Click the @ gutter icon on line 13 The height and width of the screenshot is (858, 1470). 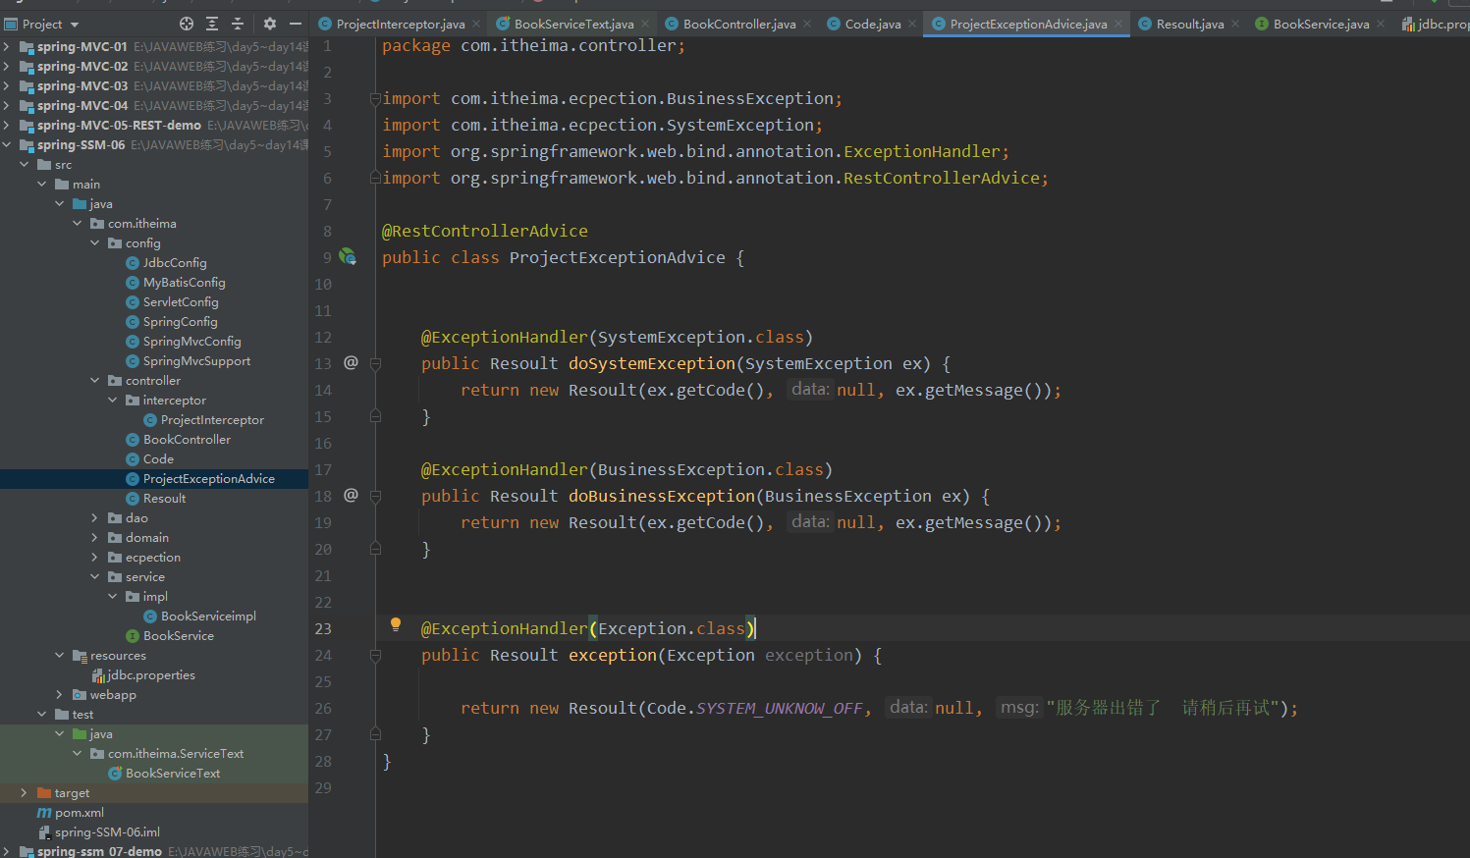point(351,363)
